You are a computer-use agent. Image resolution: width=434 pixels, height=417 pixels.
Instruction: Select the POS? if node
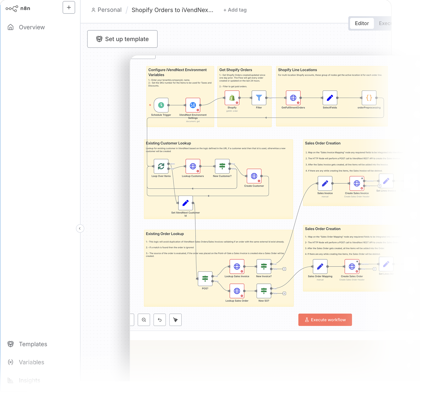point(205,279)
